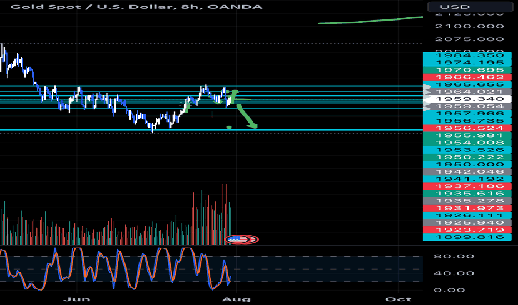Select the 1926.111 price label

467,215
